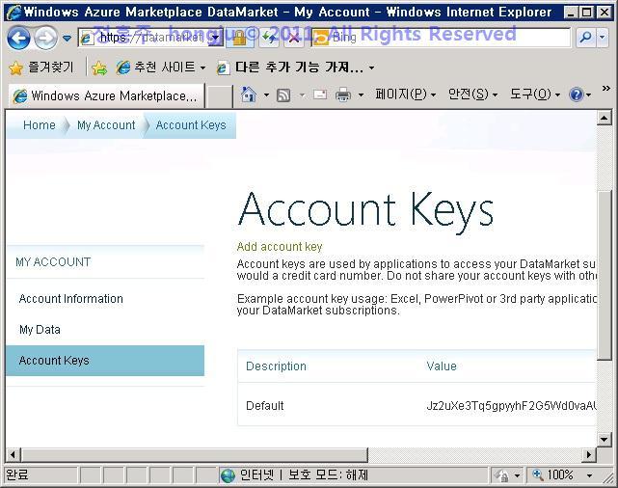Screen dimensions: 618x488
Task: Click the MY ACCOUNT sidebar heading
Action: [x=53, y=262]
